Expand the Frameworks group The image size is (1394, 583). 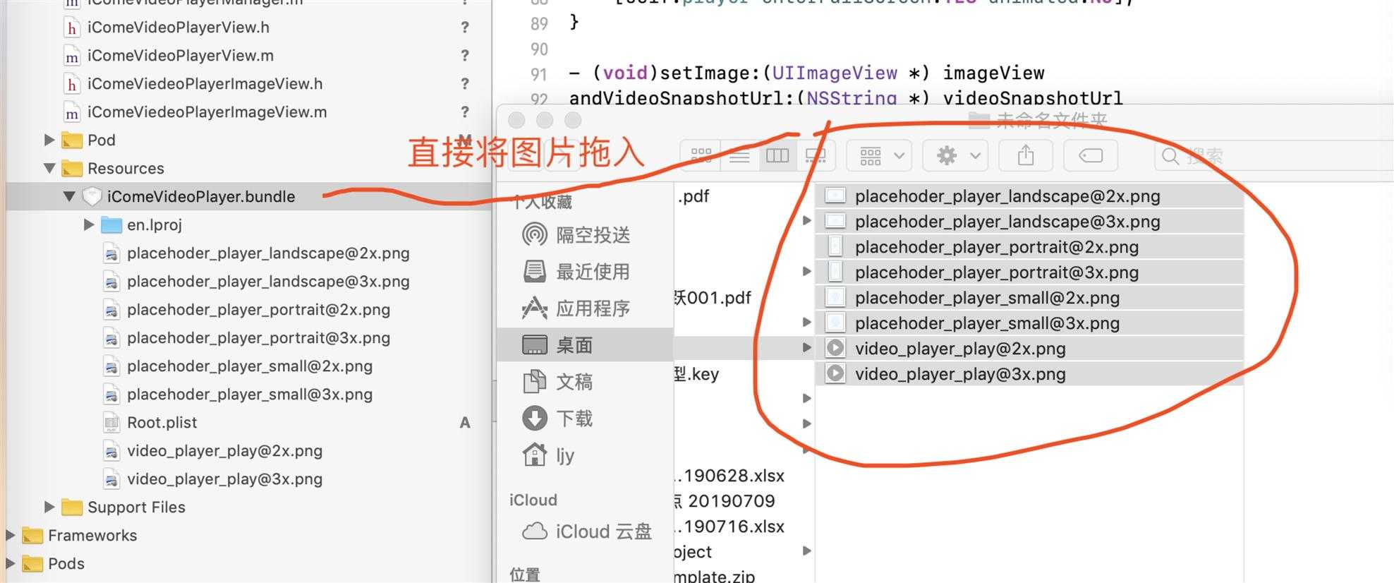(x=10, y=535)
